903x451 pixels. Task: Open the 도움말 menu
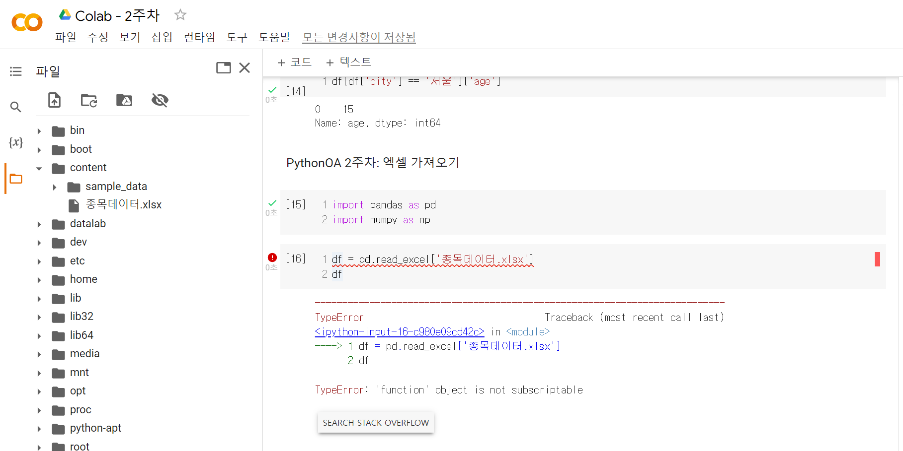coord(274,37)
